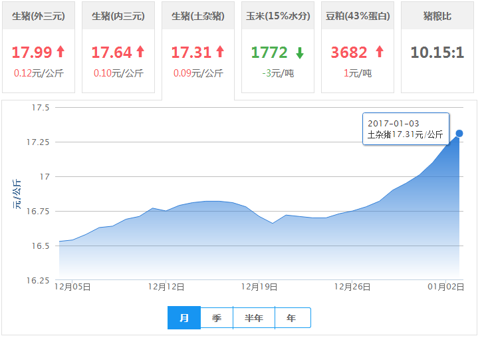Click the 12月12日 axis label
This screenshot has height=340, width=480.
point(166,287)
